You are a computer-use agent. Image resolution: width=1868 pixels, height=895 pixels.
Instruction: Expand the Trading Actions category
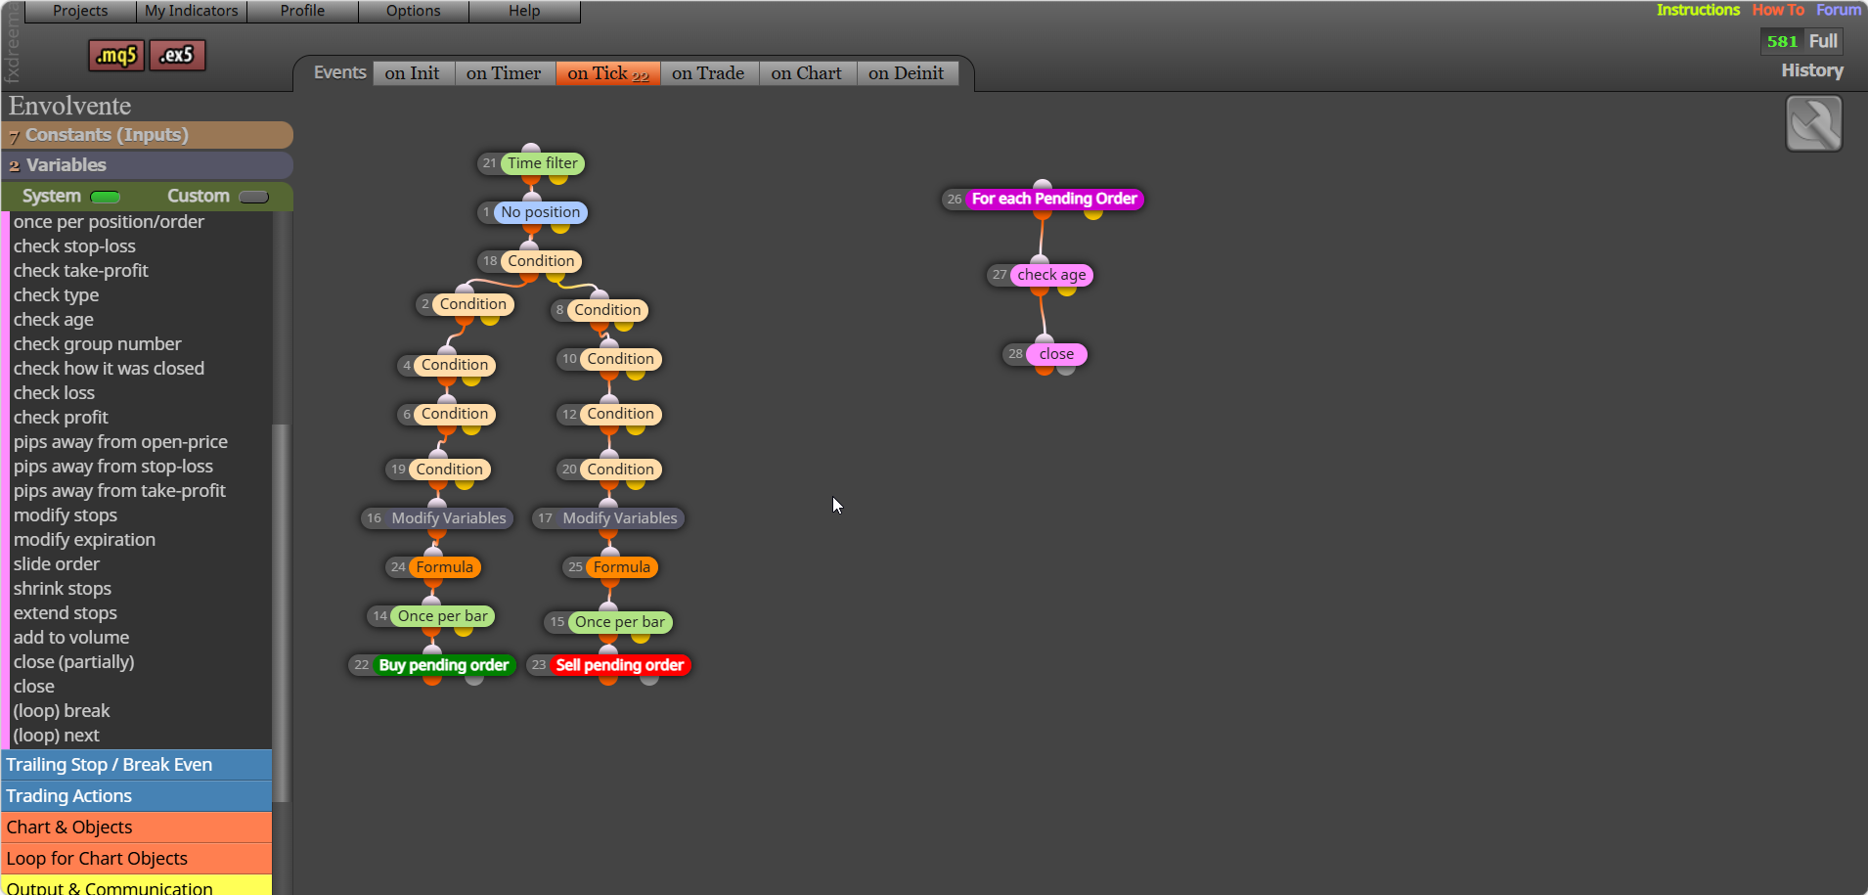[136, 796]
